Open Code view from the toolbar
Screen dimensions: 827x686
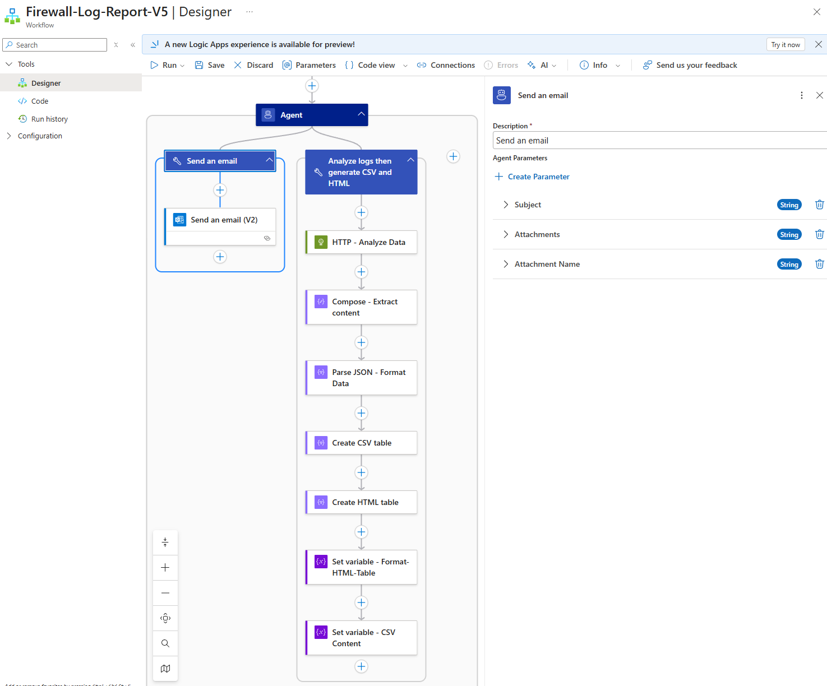370,65
